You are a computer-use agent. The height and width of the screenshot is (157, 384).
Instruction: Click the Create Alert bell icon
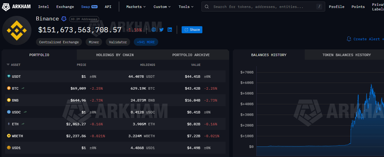pos(349,39)
